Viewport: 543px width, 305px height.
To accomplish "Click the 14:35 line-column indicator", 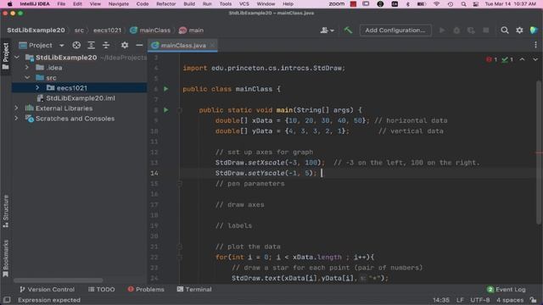I will pyautogui.click(x=441, y=300).
